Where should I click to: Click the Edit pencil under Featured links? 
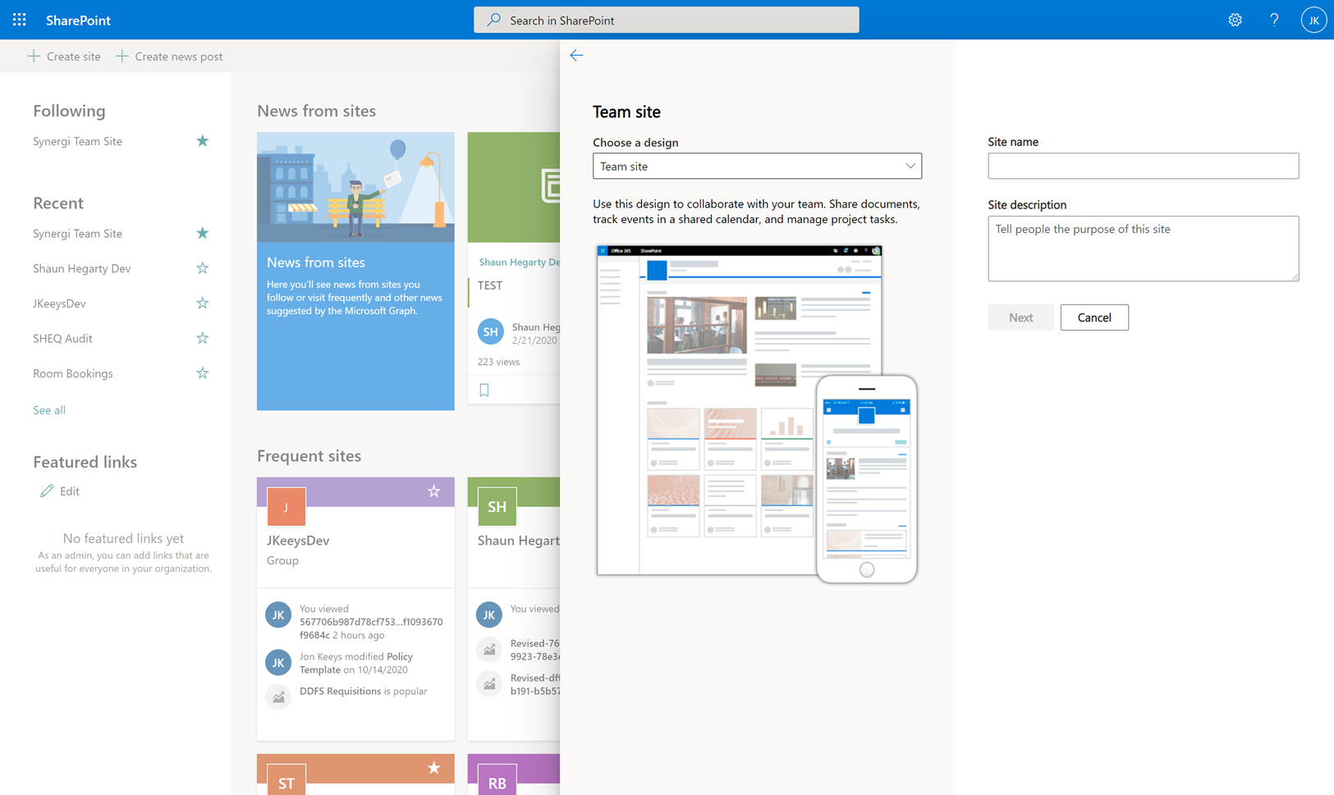[x=48, y=491]
